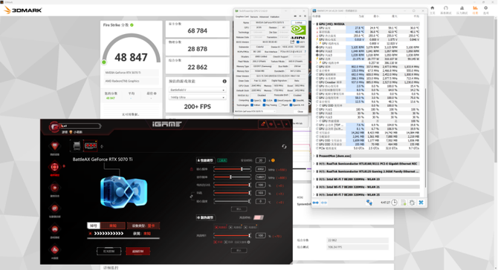Click the core clock slider in iGame

(232, 169)
